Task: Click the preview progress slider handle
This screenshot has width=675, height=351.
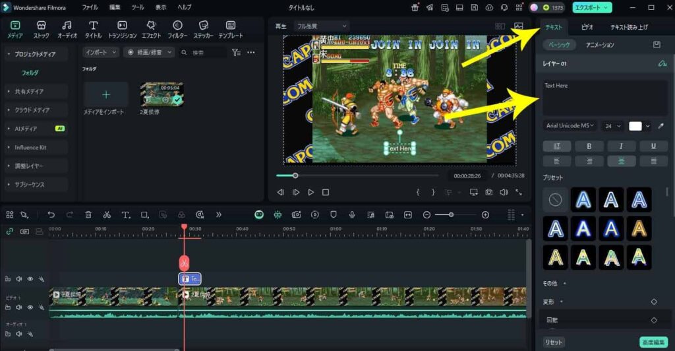Action: 295,175
